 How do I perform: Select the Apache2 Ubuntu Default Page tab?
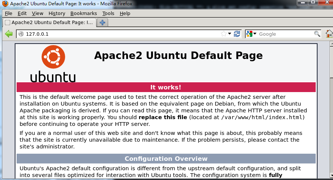[x=49, y=23]
